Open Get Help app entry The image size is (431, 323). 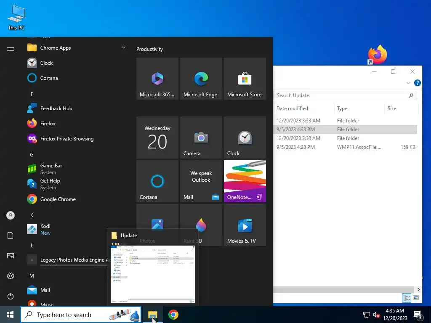(x=43, y=184)
